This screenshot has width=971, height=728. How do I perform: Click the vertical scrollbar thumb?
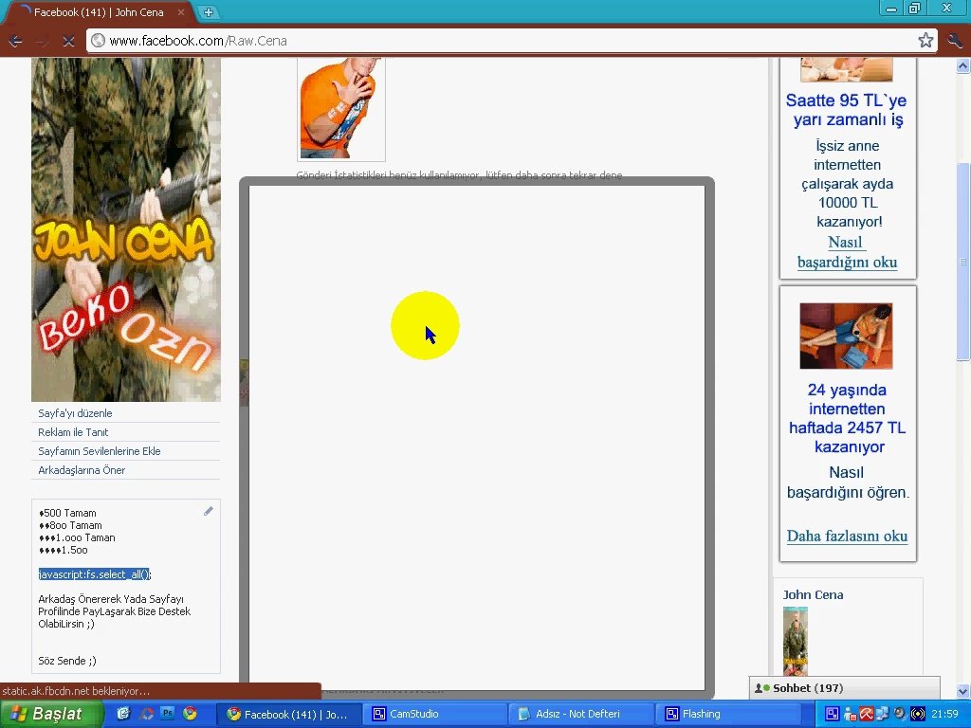pyautogui.click(x=963, y=262)
